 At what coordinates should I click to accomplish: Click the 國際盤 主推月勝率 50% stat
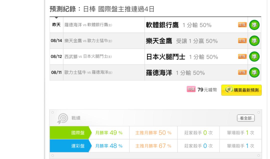click(x=153, y=133)
